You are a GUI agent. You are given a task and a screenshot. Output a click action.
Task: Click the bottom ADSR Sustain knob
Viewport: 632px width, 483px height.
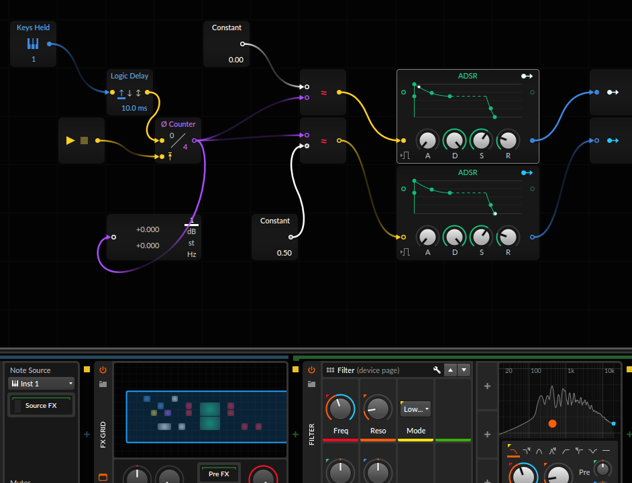tap(481, 237)
